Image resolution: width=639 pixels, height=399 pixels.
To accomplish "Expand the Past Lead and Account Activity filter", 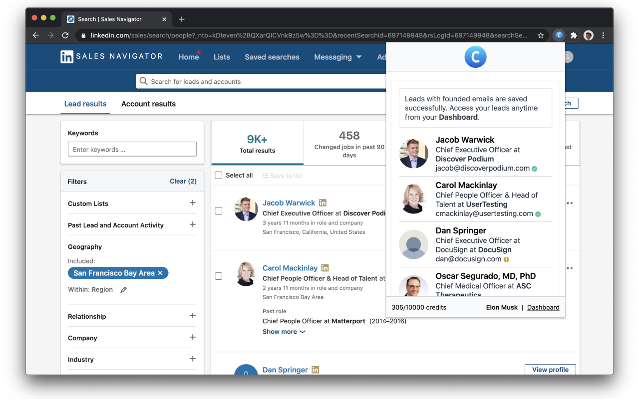I will click(x=193, y=224).
